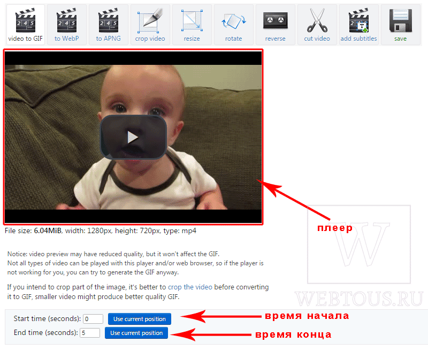
Task: Select the to WebP converter icon
Action: [67, 20]
